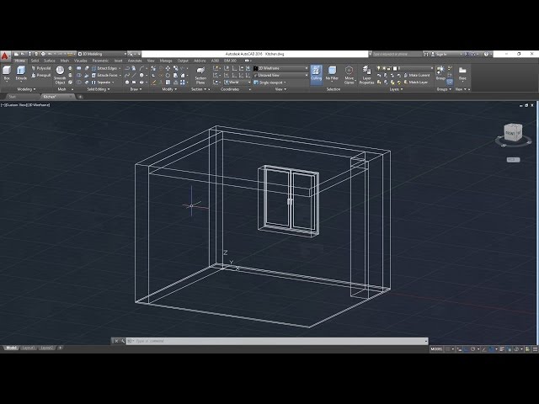The width and height of the screenshot is (539, 404).
Task: Click the AutoCAD application logo button
Action: (5, 56)
